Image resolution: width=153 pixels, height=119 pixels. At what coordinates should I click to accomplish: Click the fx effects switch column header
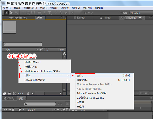click(x=64, y=109)
